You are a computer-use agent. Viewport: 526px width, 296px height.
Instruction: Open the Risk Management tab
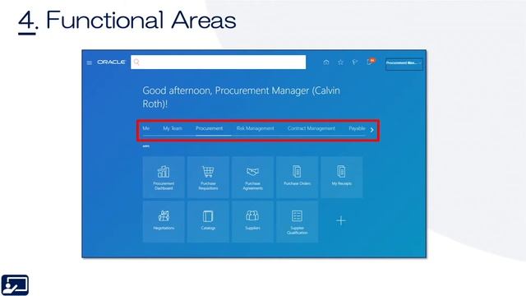[x=255, y=128]
